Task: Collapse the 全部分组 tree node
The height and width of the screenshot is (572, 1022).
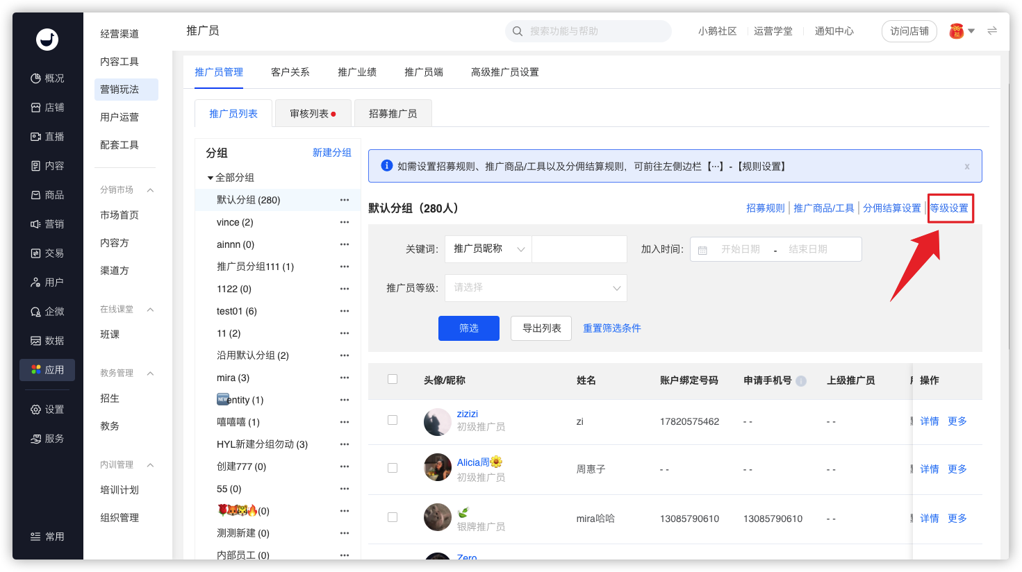Action: 211,178
